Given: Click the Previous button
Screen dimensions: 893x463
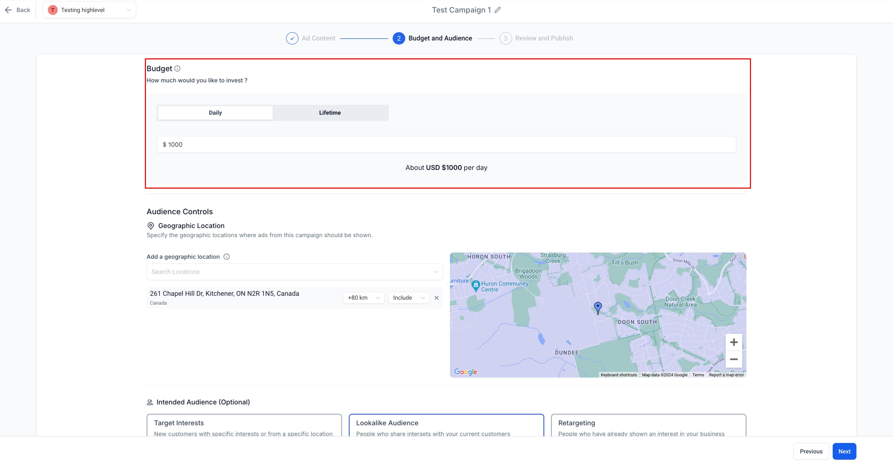Looking at the screenshot, I should (811, 451).
